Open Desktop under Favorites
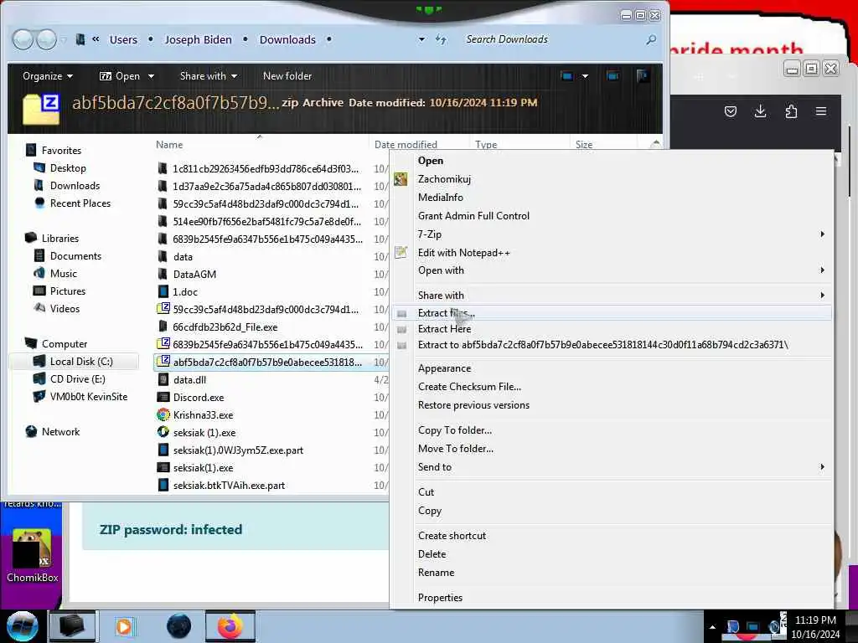Screen dimensions: 858x643 point(68,167)
